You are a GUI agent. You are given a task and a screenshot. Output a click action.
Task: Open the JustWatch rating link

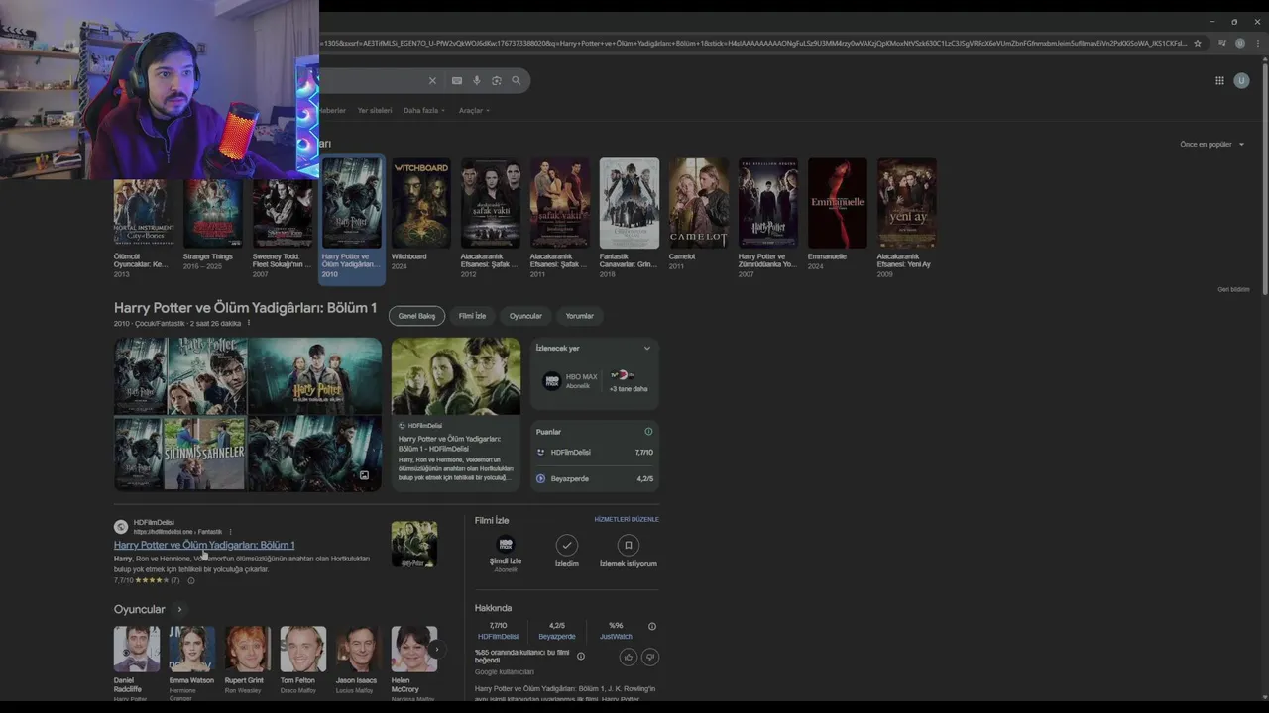point(616,637)
